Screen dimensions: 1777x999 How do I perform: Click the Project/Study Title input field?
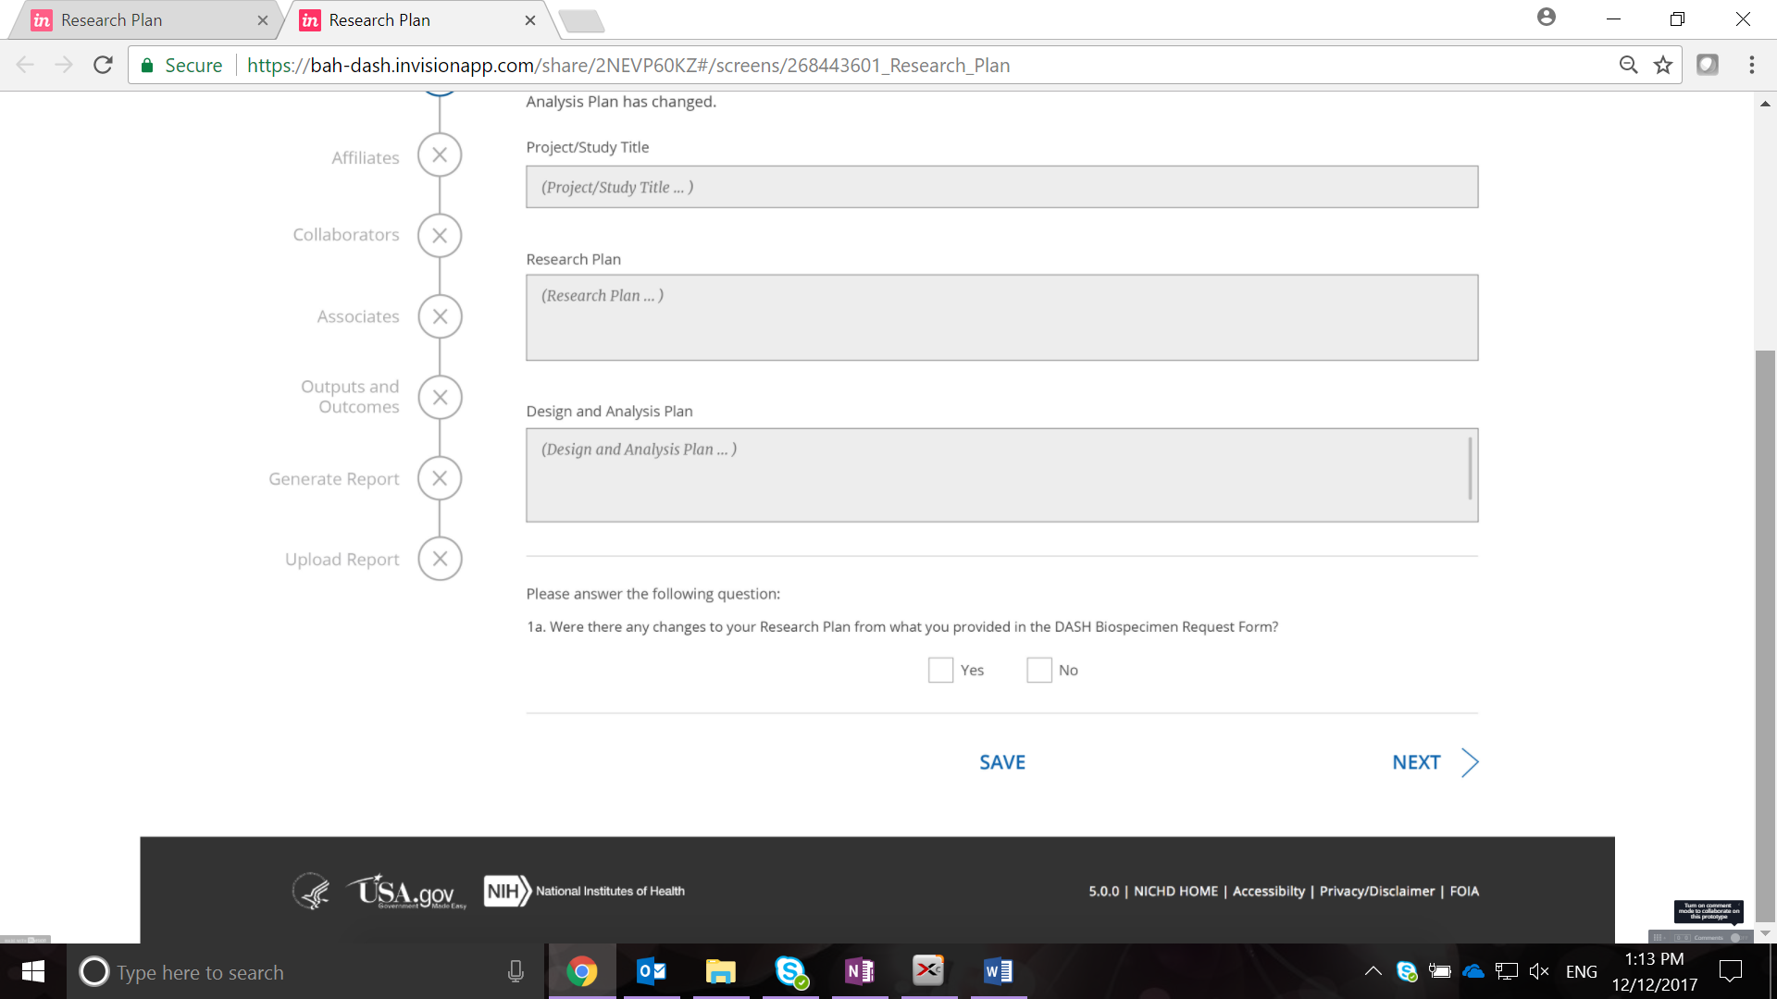point(1001,187)
